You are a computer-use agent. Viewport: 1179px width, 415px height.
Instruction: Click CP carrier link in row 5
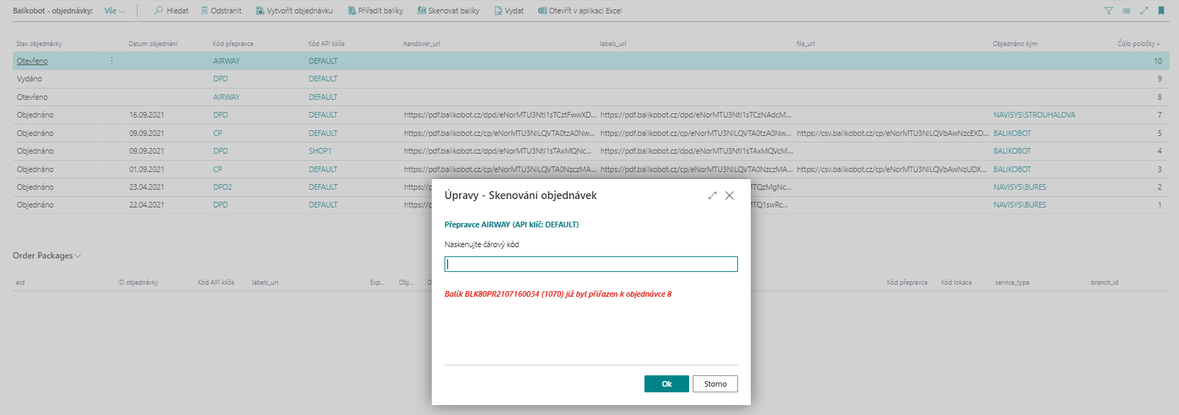tap(218, 133)
